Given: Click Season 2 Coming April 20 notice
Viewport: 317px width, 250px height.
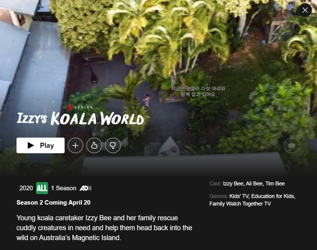Looking at the screenshot, I should click(x=53, y=202).
